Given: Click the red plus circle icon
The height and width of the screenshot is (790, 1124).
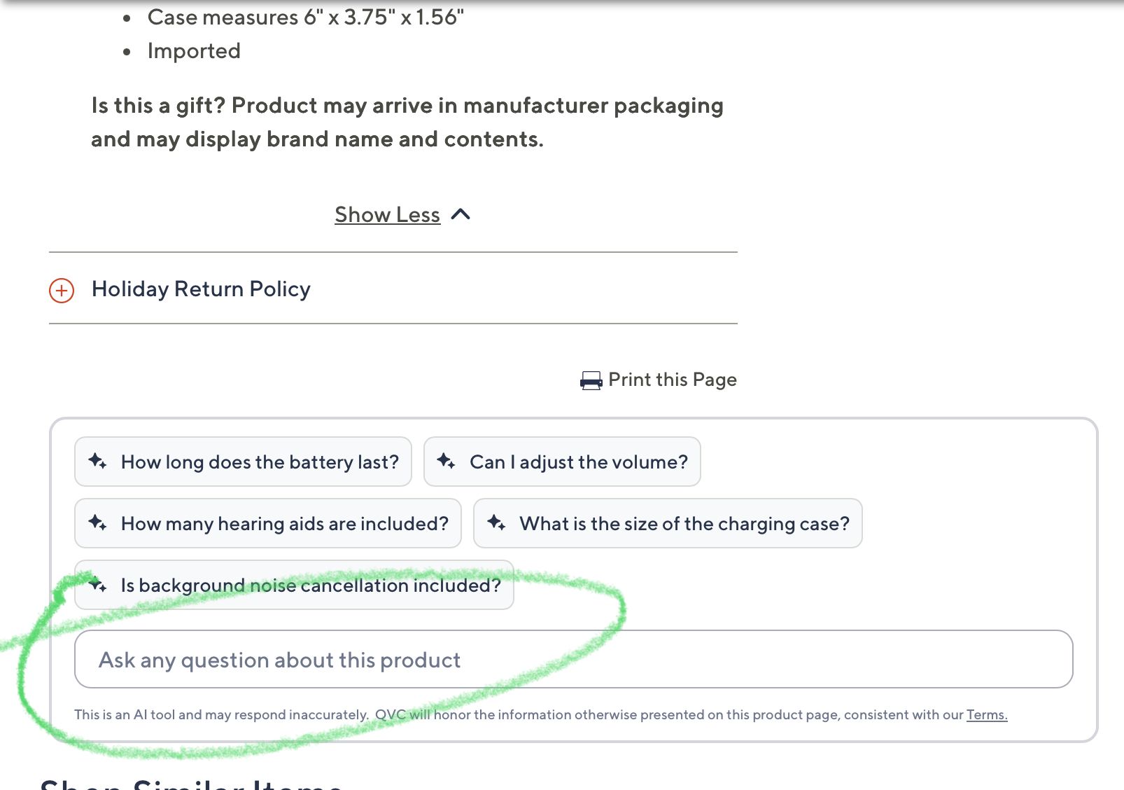Looking at the screenshot, I should click(x=62, y=290).
